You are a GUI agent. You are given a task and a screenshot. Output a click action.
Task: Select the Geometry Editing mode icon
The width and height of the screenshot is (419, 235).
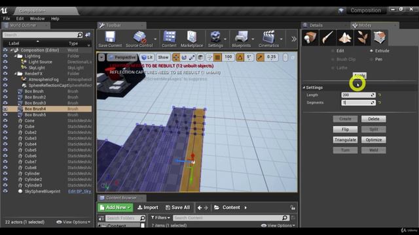coord(380,37)
